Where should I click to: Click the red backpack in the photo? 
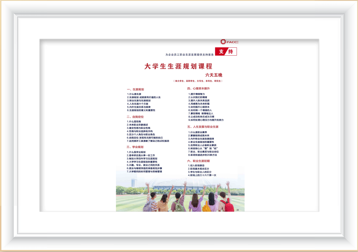pos(229,205)
